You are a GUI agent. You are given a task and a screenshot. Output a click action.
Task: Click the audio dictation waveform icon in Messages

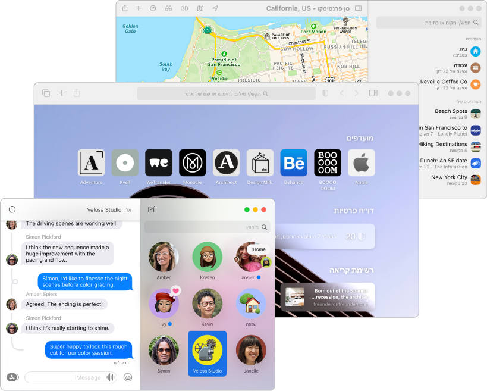point(111,377)
